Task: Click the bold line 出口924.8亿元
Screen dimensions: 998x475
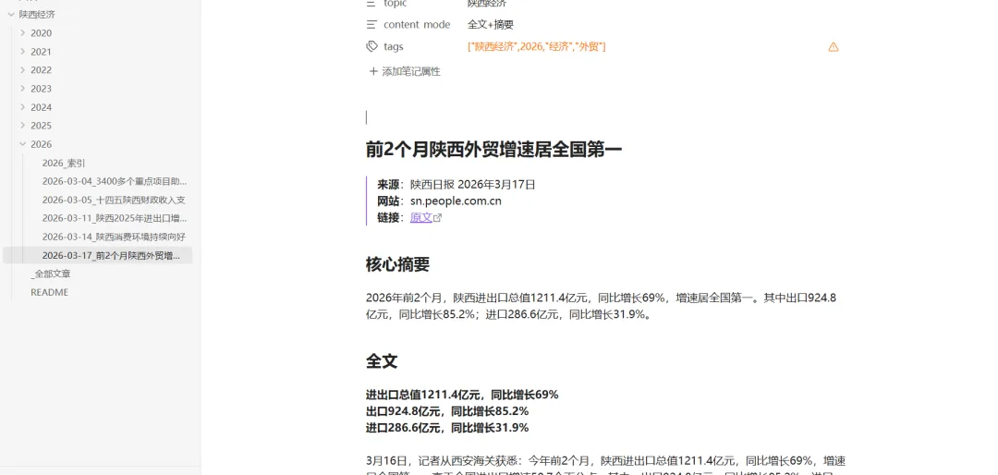Action: (447, 411)
